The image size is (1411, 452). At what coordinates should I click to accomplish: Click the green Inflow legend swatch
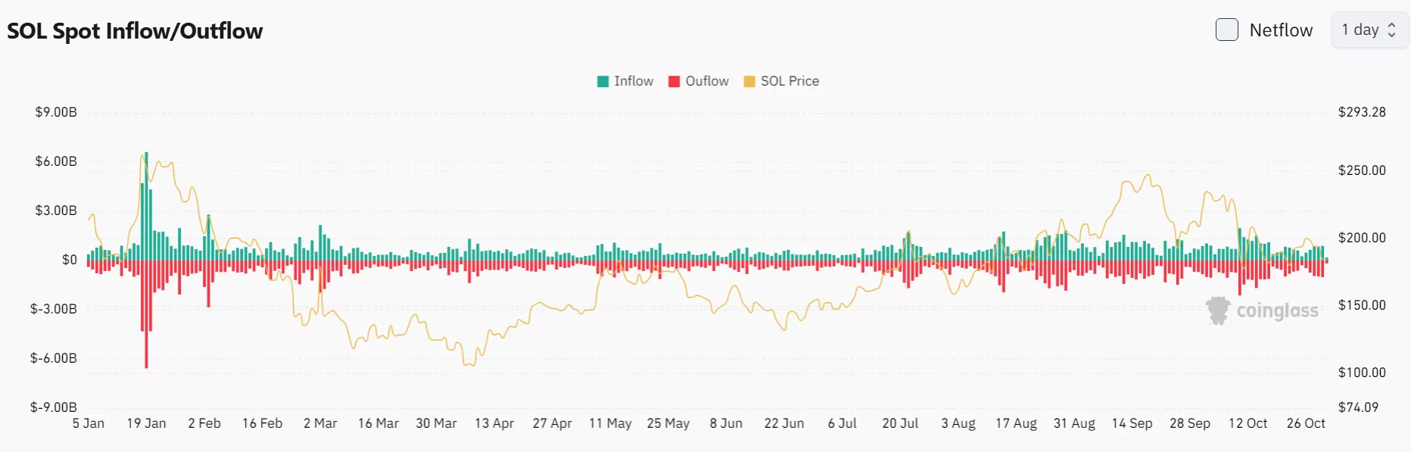pyautogui.click(x=603, y=82)
